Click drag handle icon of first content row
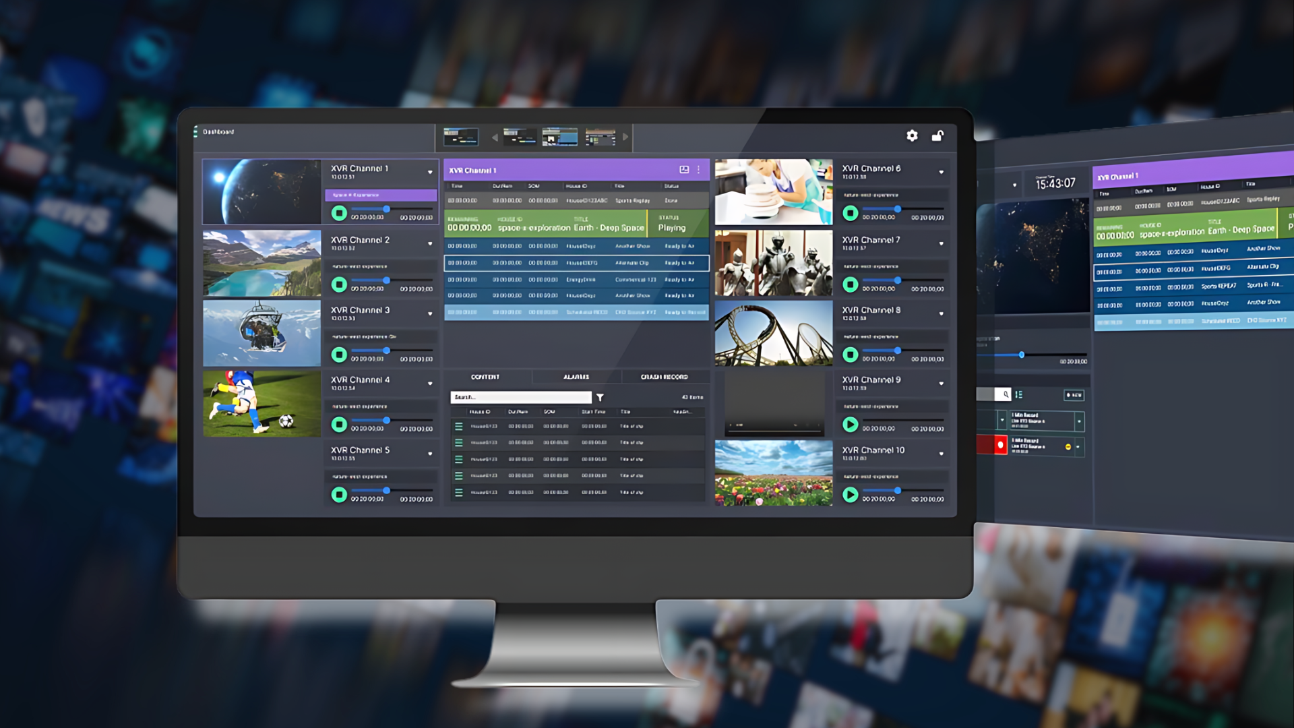The width and height of the screenshot is (1294, 728). (459, 427)
